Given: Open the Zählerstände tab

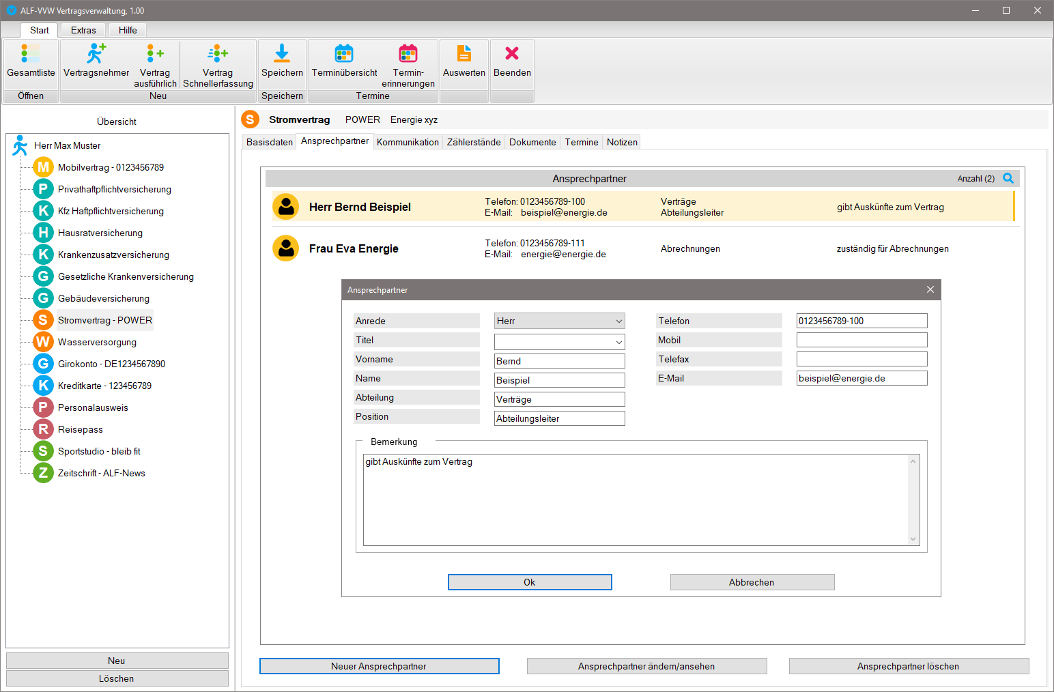Looking at the screenshot, I should (474, 142).
